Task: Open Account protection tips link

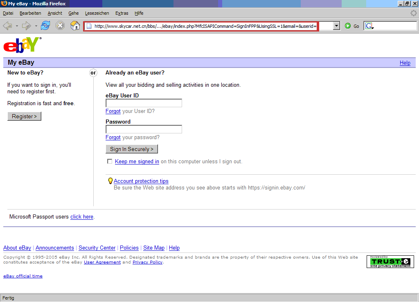Action: (141, 181)
